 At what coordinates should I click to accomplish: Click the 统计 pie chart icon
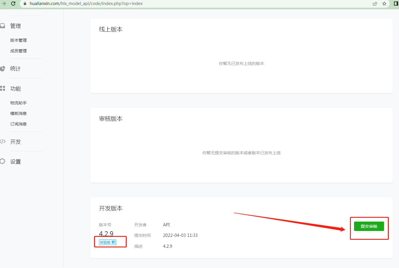[x=3, y=68]
